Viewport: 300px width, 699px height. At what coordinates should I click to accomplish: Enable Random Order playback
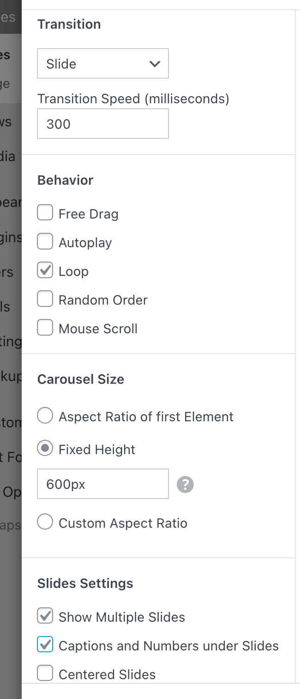tap(45, 299)
